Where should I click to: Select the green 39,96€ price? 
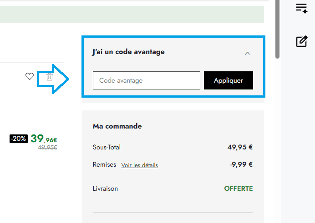(44, 139)
